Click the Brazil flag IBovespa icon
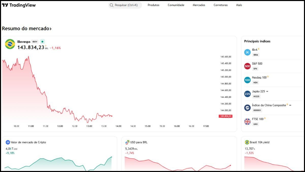The width and height of the screenshot is (305, 172). point(10,44)
